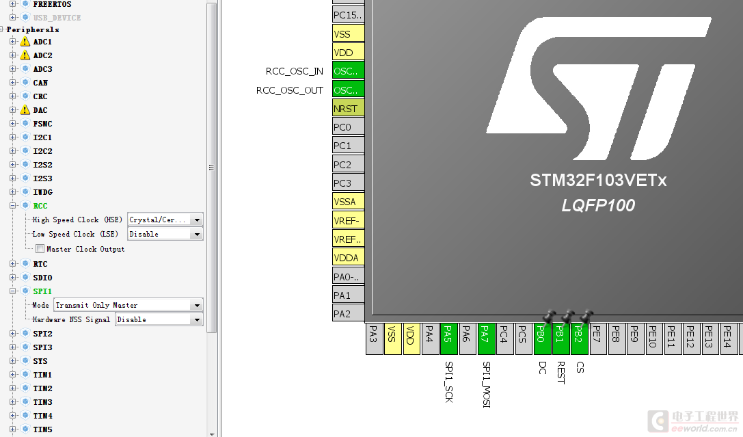Expand the ADC3 peripheral node
This screenshot has height=437, width=743.
coord(13,69)
